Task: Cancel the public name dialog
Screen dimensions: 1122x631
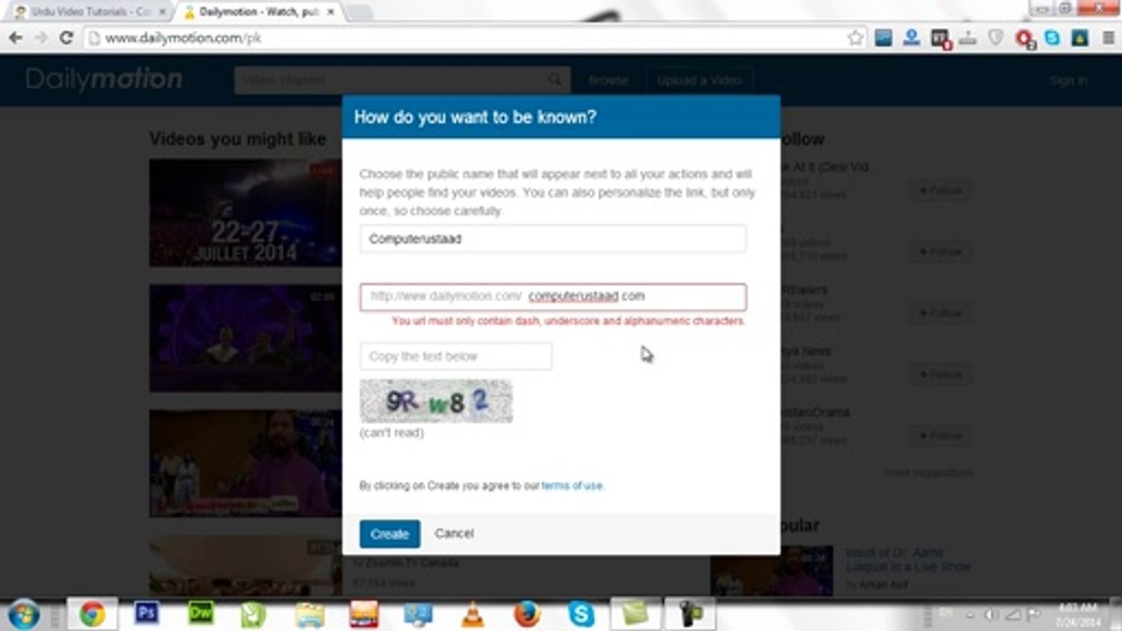Action: click(454, 534)
